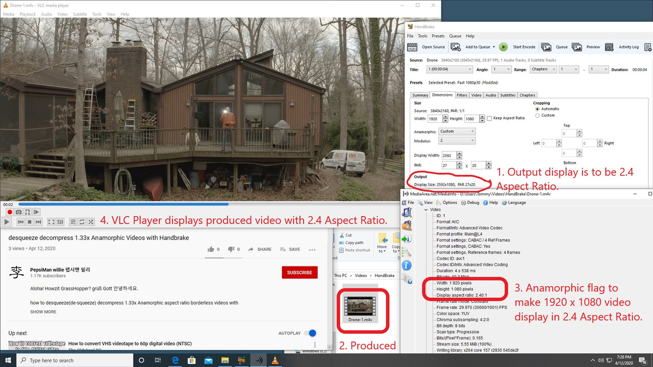Click the Windows Start button
The image size is (653, 367).
tap(9, 360)
